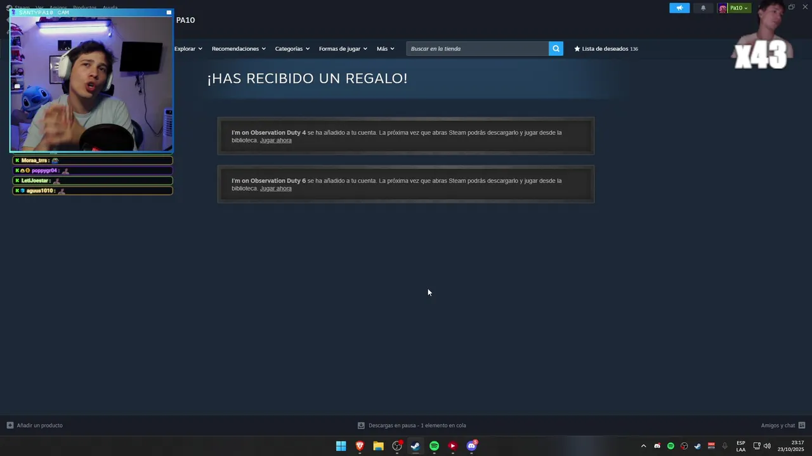Open the notifications bell
812x456 pixels.
pyautogui.click(x=703, y=8)
